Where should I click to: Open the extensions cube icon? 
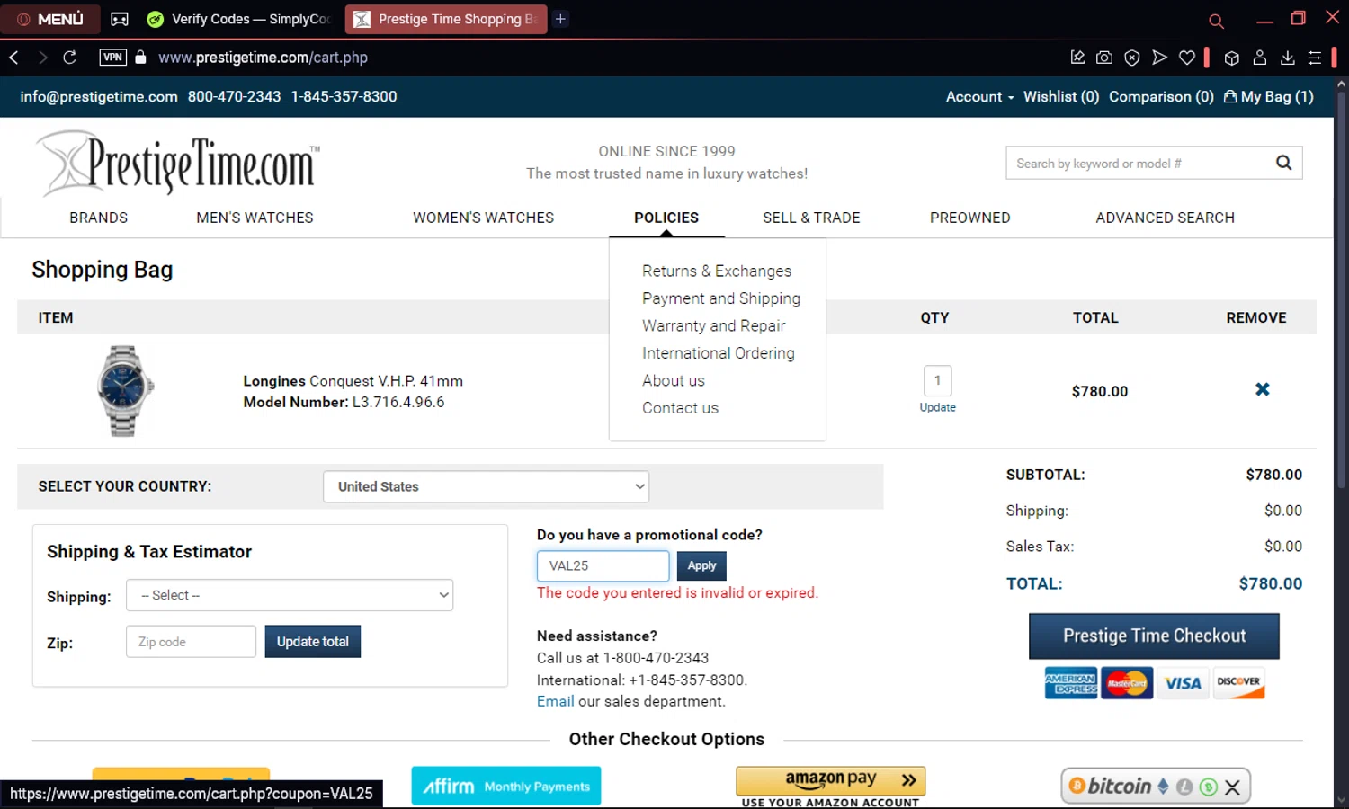(x=1232, y=58)
